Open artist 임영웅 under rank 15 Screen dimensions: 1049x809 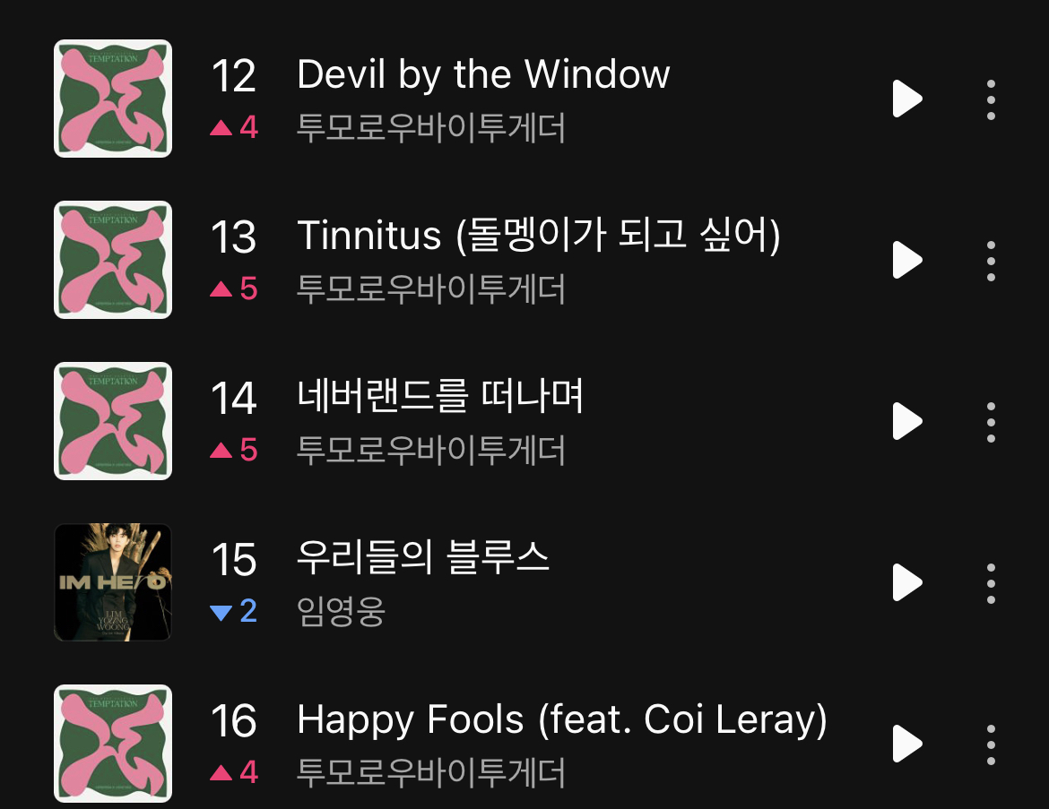click(341, 611)
